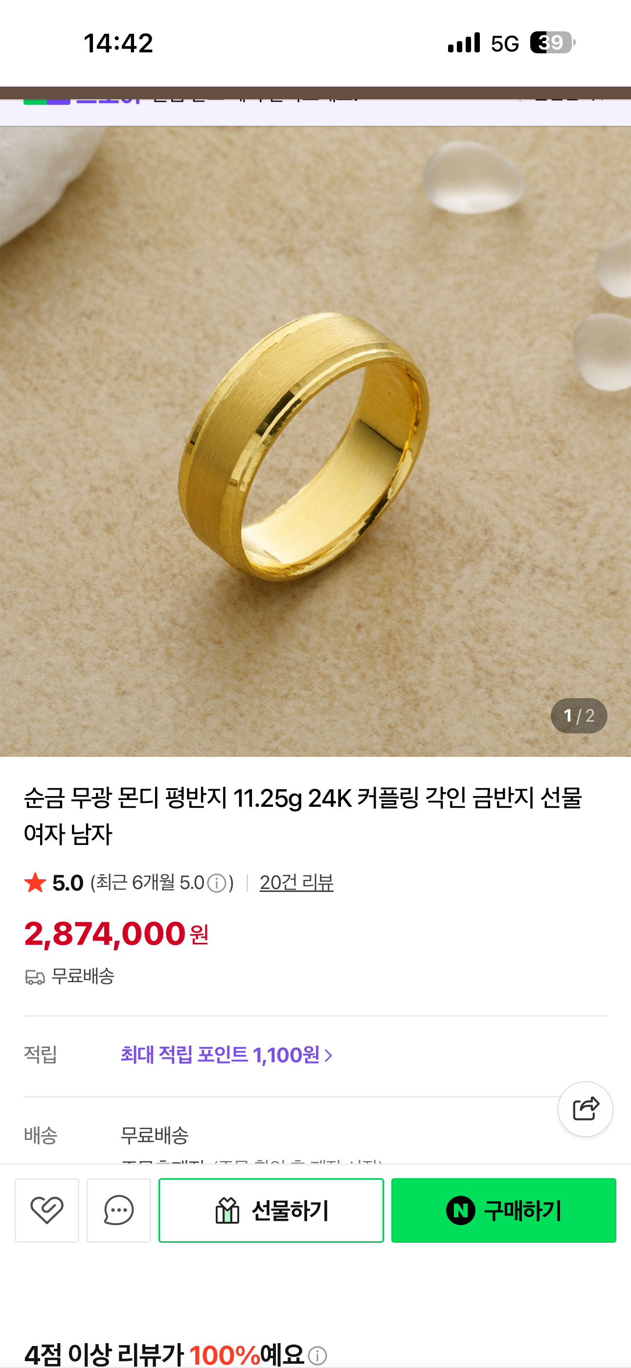Tap the red star rating icon

click(35, 883)
